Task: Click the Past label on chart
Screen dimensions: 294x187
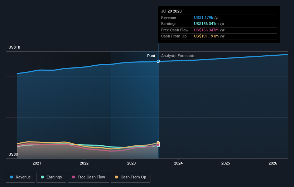Action: [x=151, y=56]
